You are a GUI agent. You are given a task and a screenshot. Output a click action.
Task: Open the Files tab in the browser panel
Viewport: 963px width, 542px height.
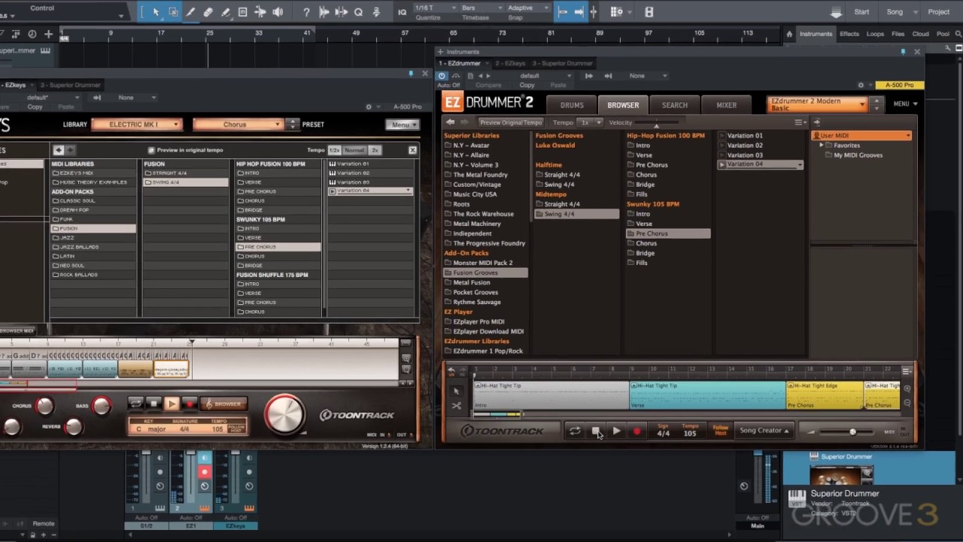(898, 34)
